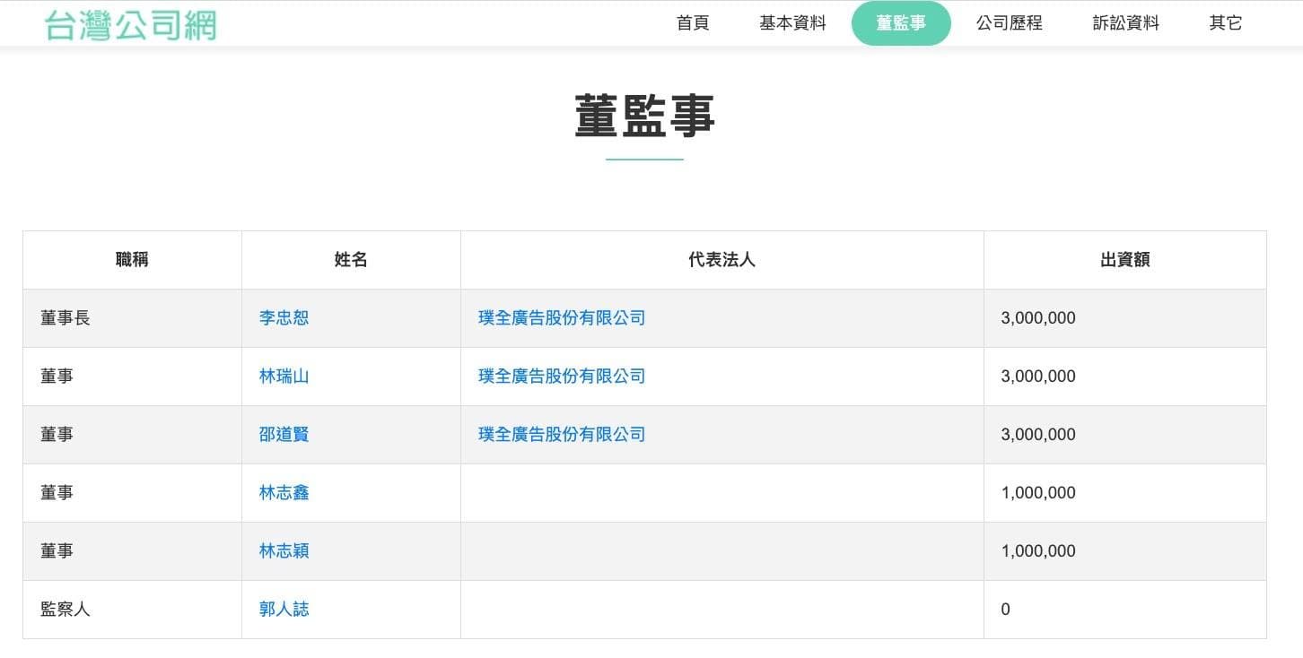Open the 林志穎 name link

coord(284,551)
